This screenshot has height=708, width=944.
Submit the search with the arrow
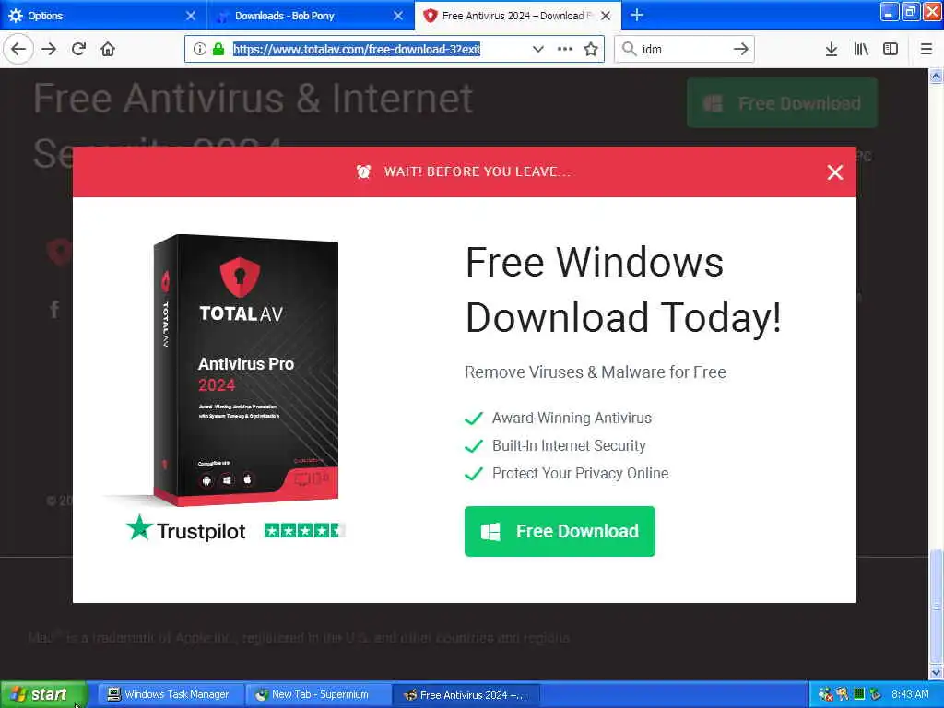click(x=741, y=50)
